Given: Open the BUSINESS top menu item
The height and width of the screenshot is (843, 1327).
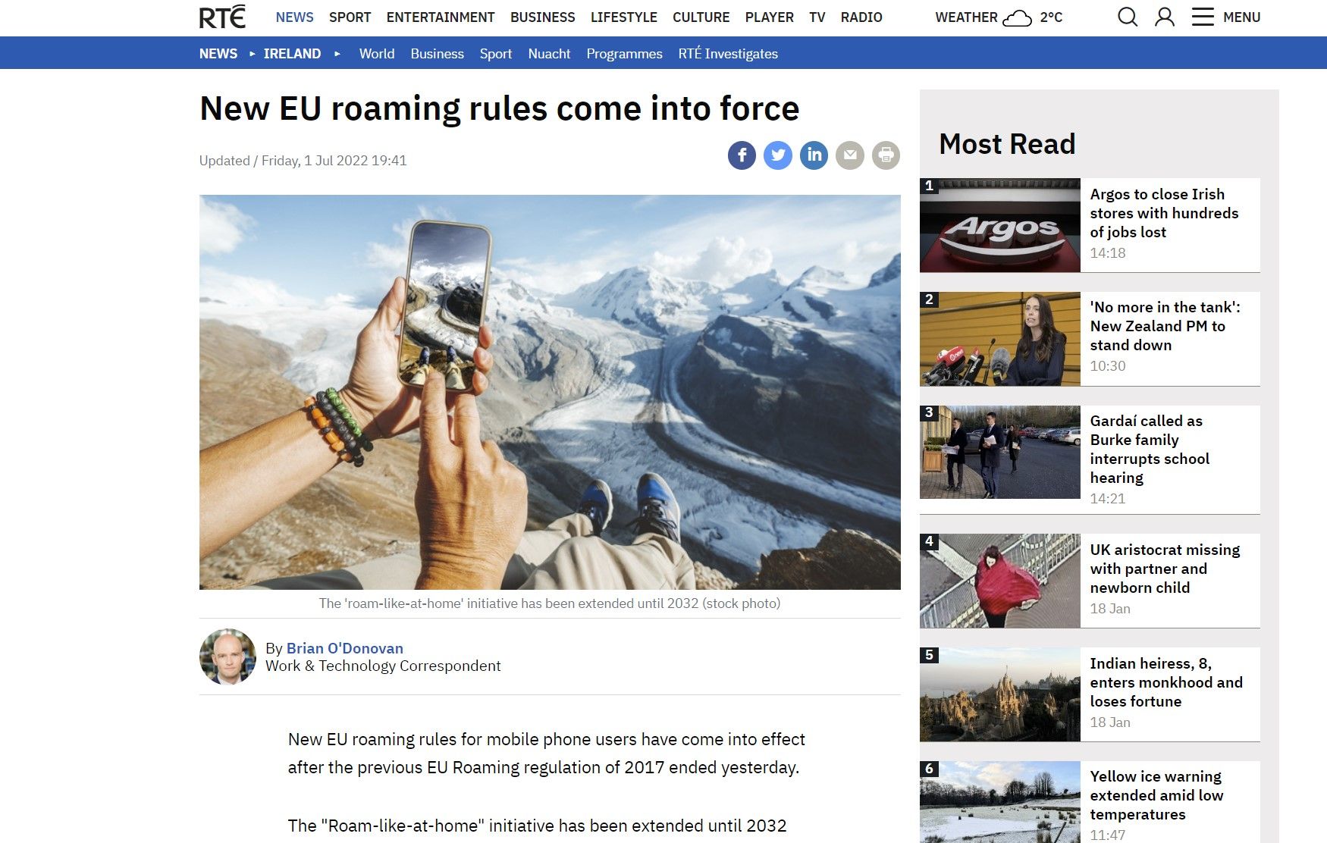Looking at the screenshot, I should (x=542, y=17).
